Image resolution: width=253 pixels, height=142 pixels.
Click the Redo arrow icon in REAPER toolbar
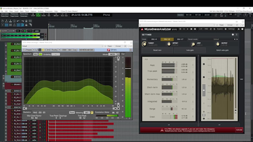click(22, 21)
